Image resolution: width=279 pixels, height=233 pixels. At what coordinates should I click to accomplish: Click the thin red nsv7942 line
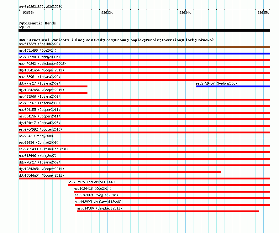[x=144, y=139]
